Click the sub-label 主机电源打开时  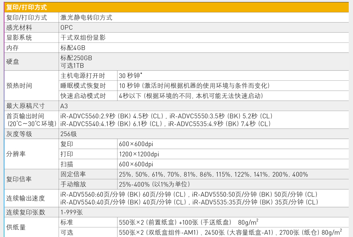click(x=83, y=76)
